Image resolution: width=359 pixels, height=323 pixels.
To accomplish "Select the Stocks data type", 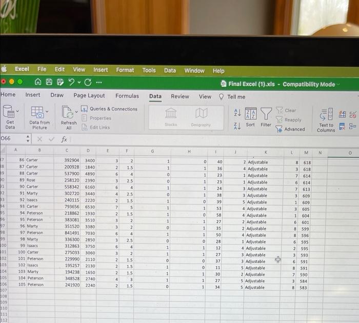I will (171, 117).
